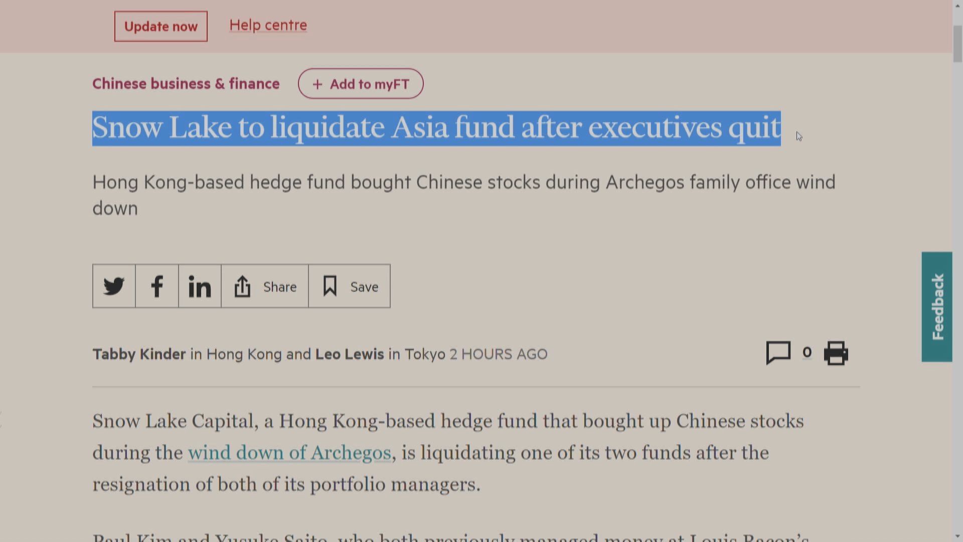Share article on LinkedIn

200,286
